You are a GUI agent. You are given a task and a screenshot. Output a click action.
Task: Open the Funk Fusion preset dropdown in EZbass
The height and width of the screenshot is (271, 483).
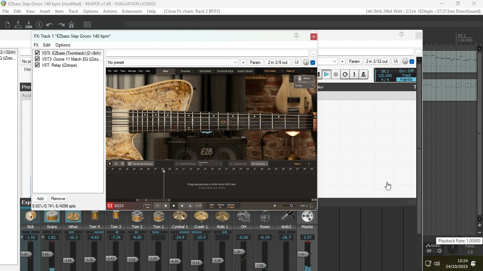pyautogui.click(x=274, y=71)
